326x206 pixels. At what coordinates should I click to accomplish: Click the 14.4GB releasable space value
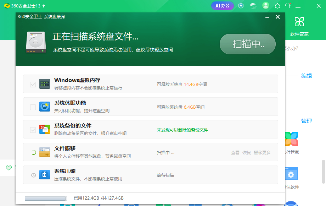click(191, 85)
